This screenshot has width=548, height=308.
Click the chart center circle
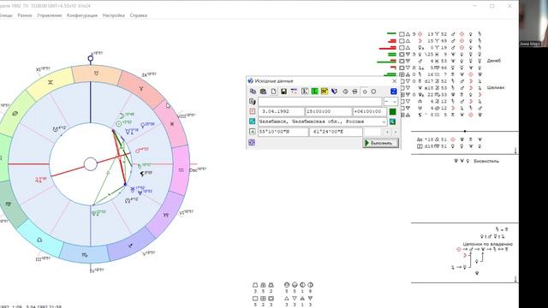(91, 164)
